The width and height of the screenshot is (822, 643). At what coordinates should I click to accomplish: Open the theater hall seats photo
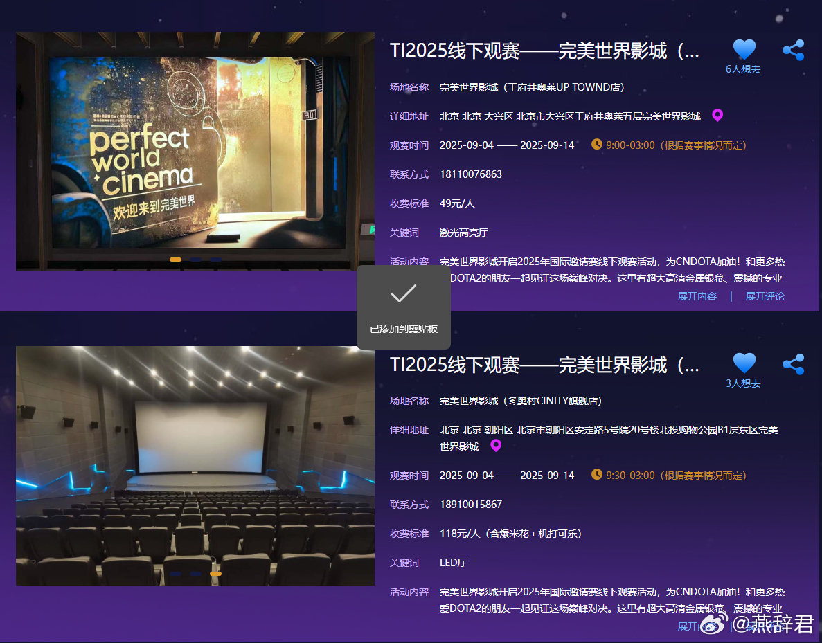[195, 465]
